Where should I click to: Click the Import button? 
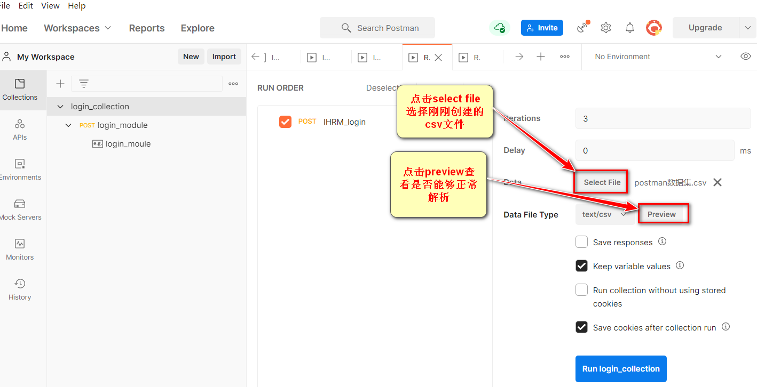224,57
